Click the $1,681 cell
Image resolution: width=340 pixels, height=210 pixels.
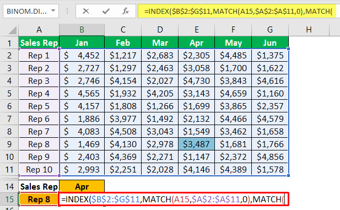tap(233, 144)
